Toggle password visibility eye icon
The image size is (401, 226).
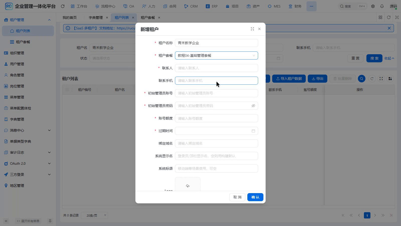click(x=253, y=106)
